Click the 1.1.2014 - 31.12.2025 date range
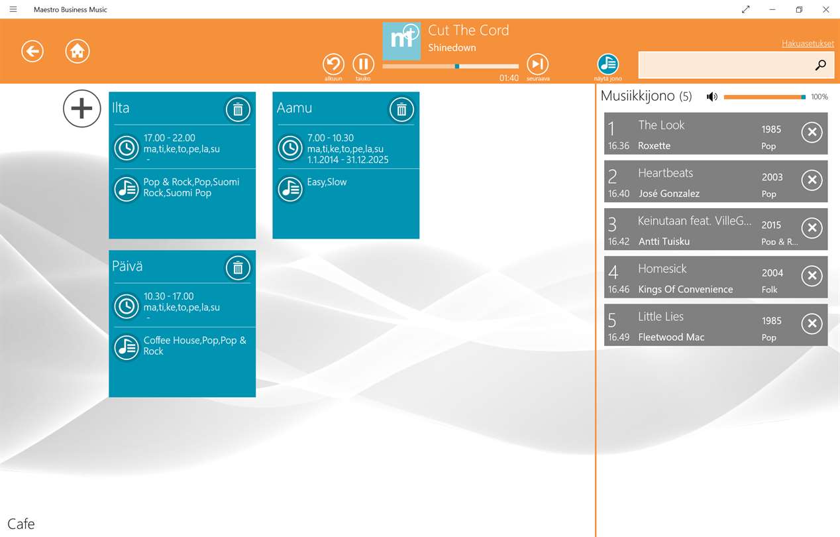 [x=348, y=160]
